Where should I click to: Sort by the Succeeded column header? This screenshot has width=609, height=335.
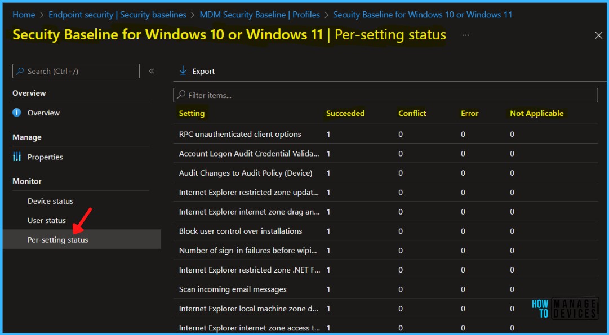[x=345, y=113]
